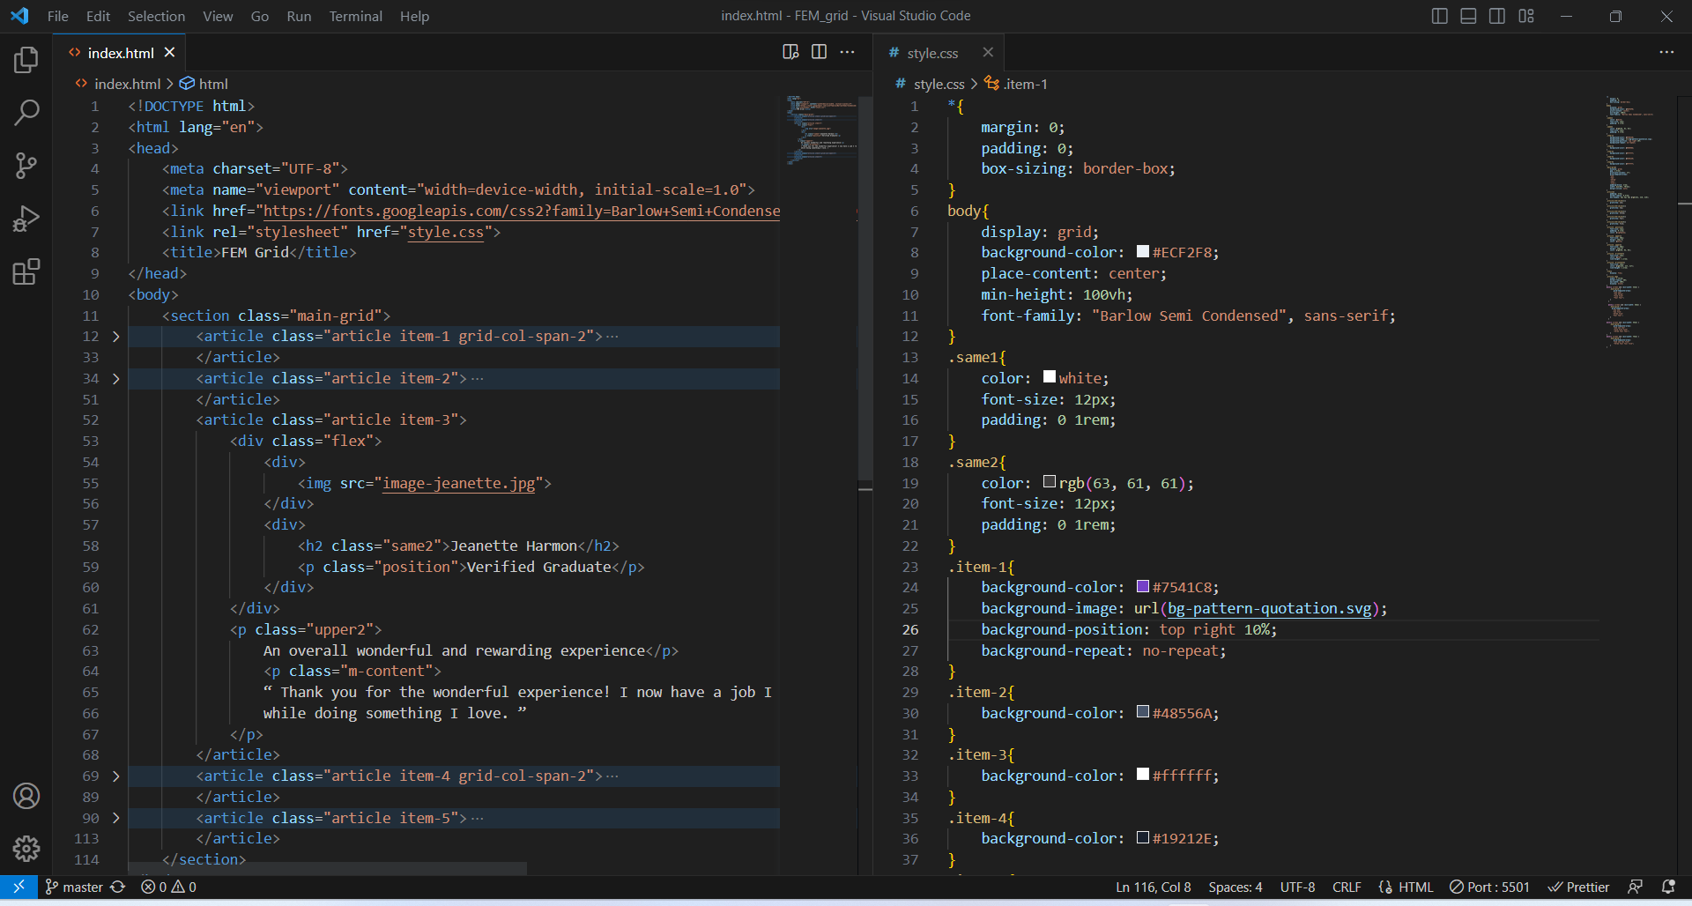
Task: Collapse the article item-3 code block
Action: click(115, 420)
